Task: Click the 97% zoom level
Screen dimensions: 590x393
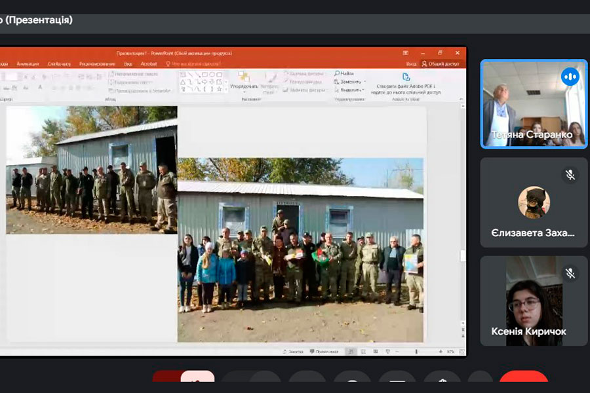Action: tap(450, 352)
